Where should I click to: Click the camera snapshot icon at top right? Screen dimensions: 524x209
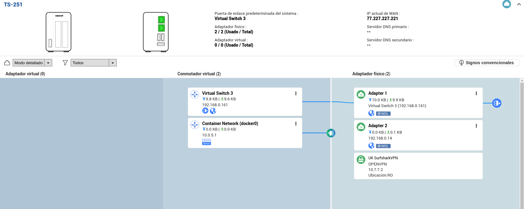[x=507, y=4]
